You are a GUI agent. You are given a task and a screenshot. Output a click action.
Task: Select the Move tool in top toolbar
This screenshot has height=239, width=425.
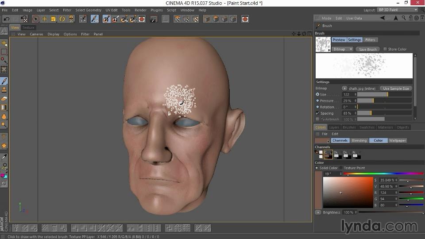point(45,19)
